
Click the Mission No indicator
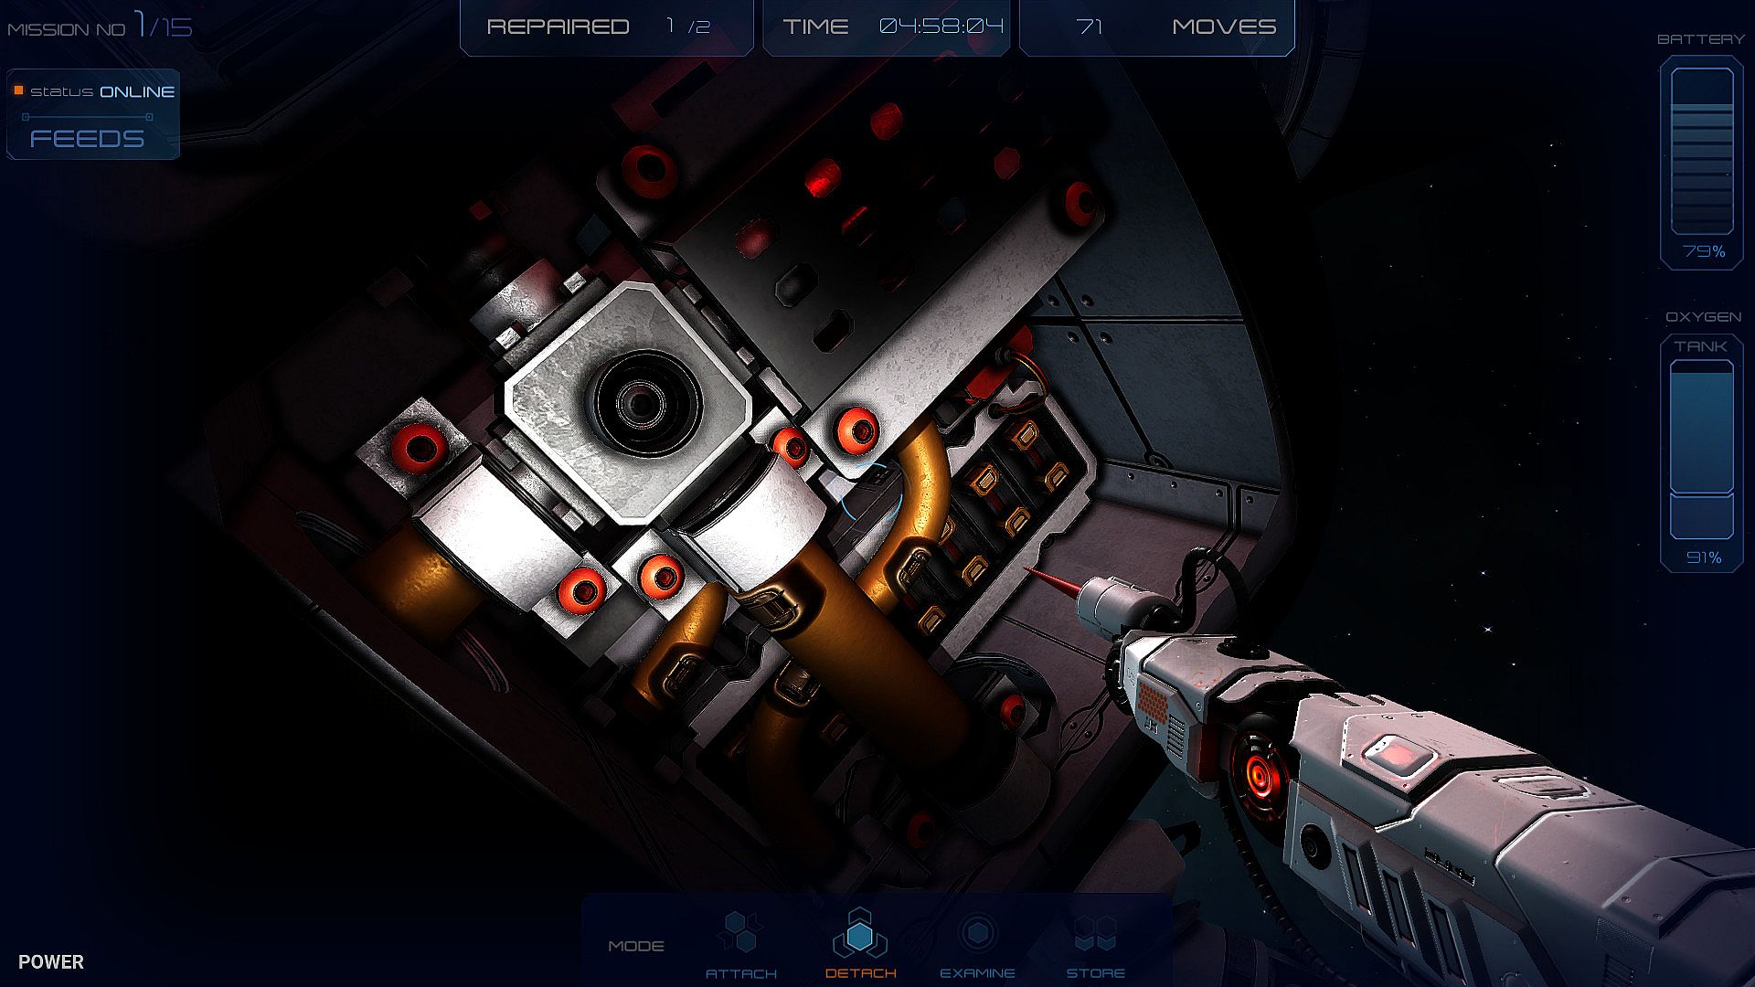coord(101,27)
